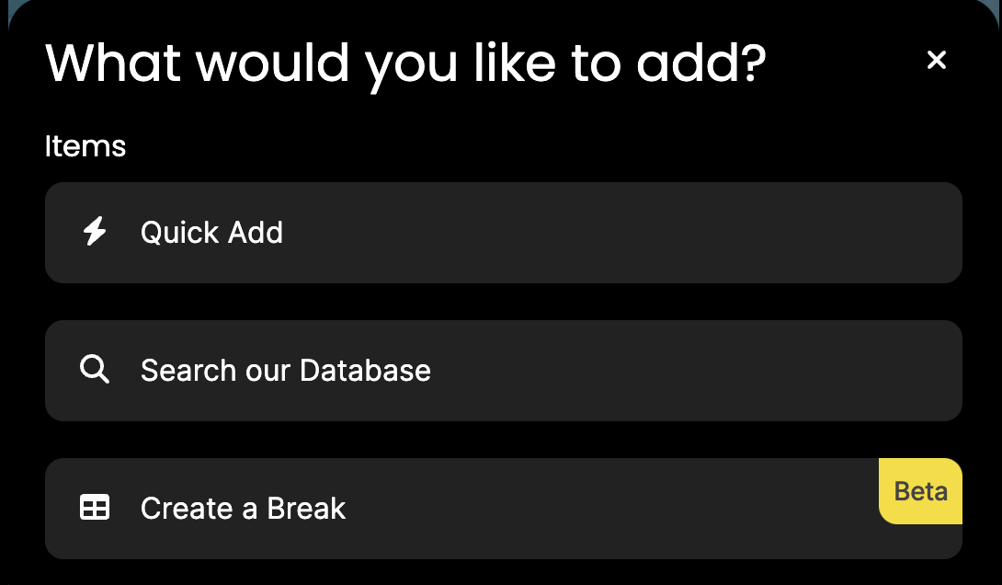This screenshot has width=1002, height=585.
Task: Tap the grid symbol beside Create a Break
Action: point(95,508)
